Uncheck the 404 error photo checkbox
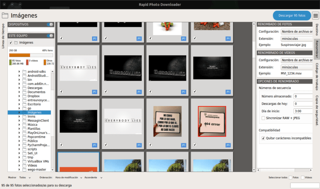 tap(195, 145)
